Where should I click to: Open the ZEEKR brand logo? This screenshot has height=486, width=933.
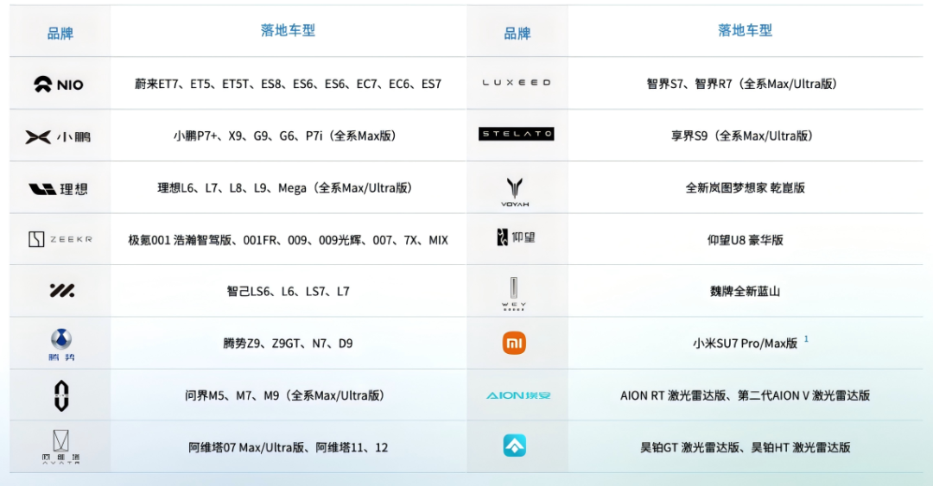click(60, 240)
